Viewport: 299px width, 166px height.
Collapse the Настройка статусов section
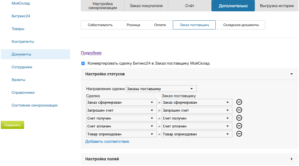(x=291, y=74)
